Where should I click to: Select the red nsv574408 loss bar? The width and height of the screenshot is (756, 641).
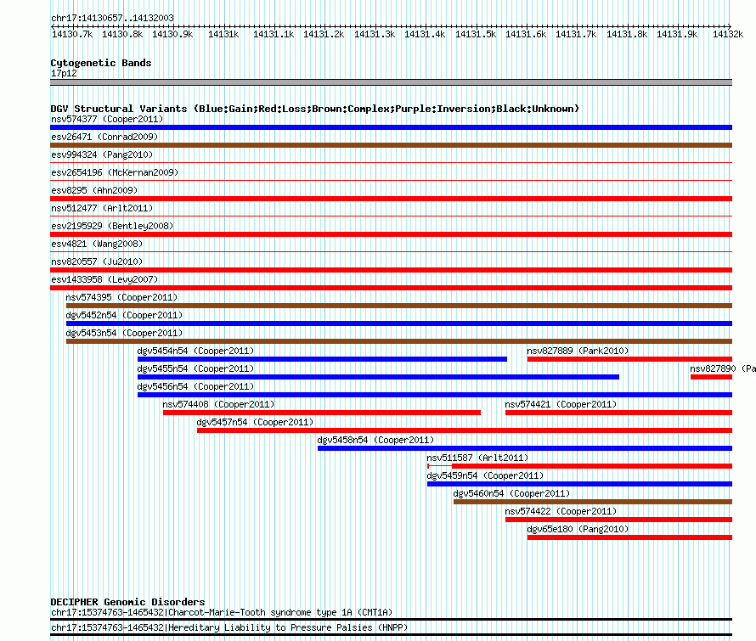322,413
